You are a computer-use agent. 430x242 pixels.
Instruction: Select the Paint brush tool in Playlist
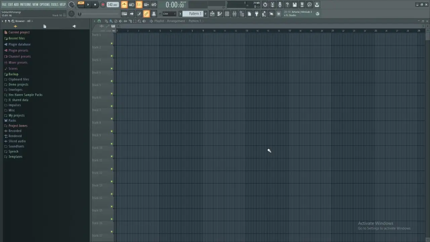(111, 21)
